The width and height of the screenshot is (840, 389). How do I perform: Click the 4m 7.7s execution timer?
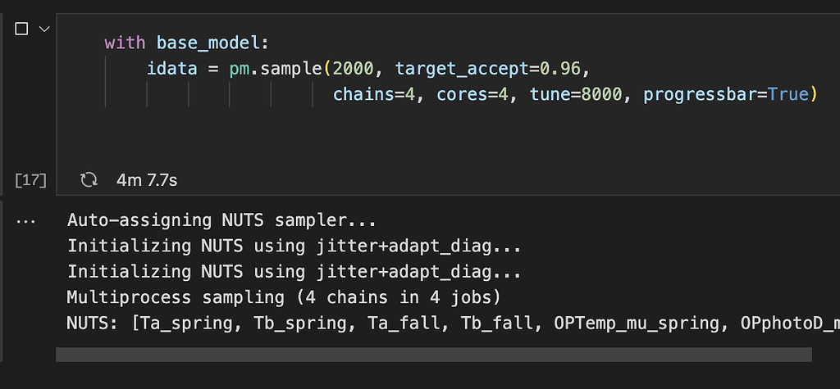147,179
